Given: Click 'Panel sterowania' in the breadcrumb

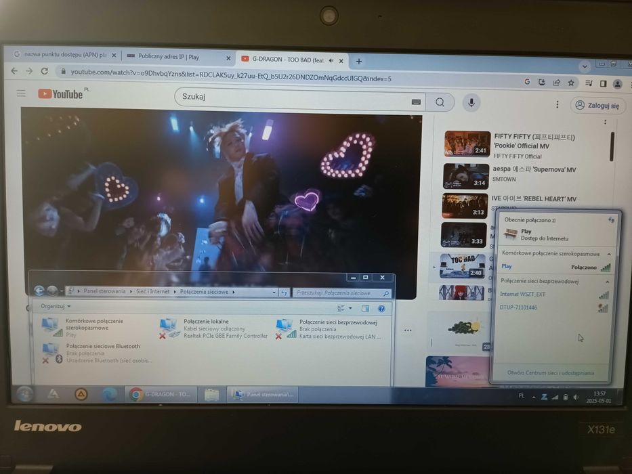Looking at the screenshot, I should pos(104,291).
